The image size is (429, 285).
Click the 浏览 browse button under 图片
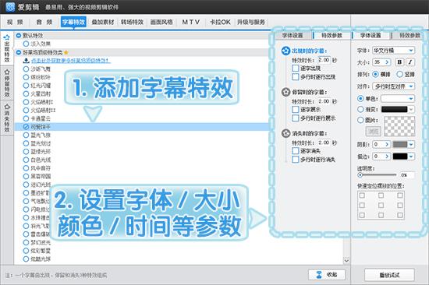tap(373, 132)
